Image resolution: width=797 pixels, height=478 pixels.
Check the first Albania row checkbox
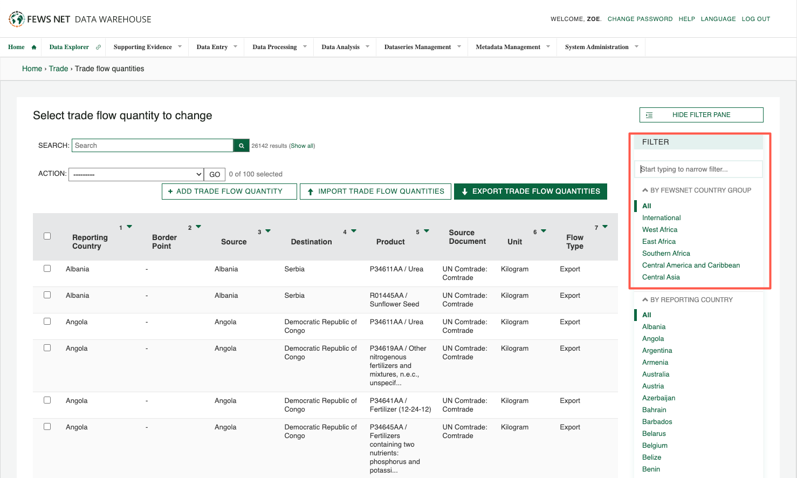47,268
